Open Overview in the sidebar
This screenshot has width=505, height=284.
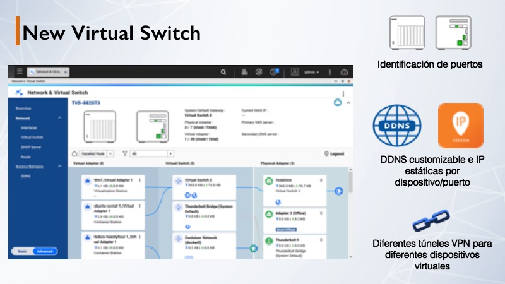tap(23, 109)
